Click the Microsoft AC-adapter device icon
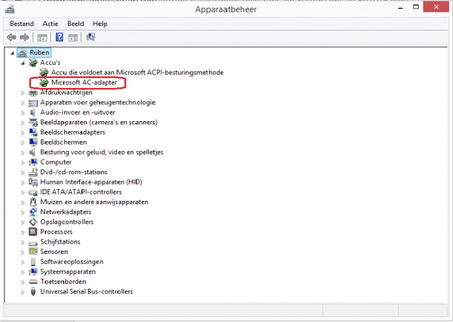Screen dimensions: 453x322 click(44, 82)
